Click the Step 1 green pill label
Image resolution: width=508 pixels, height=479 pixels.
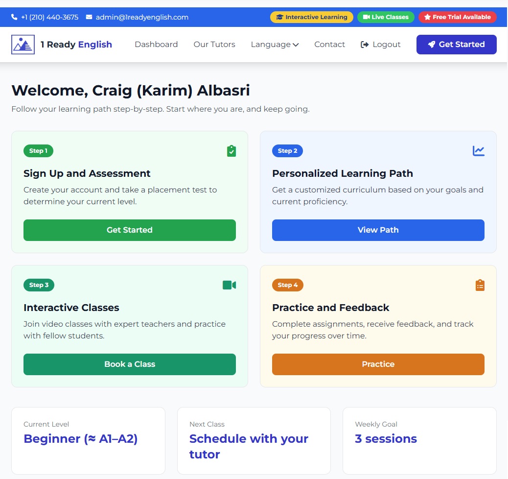pos(38,151)
